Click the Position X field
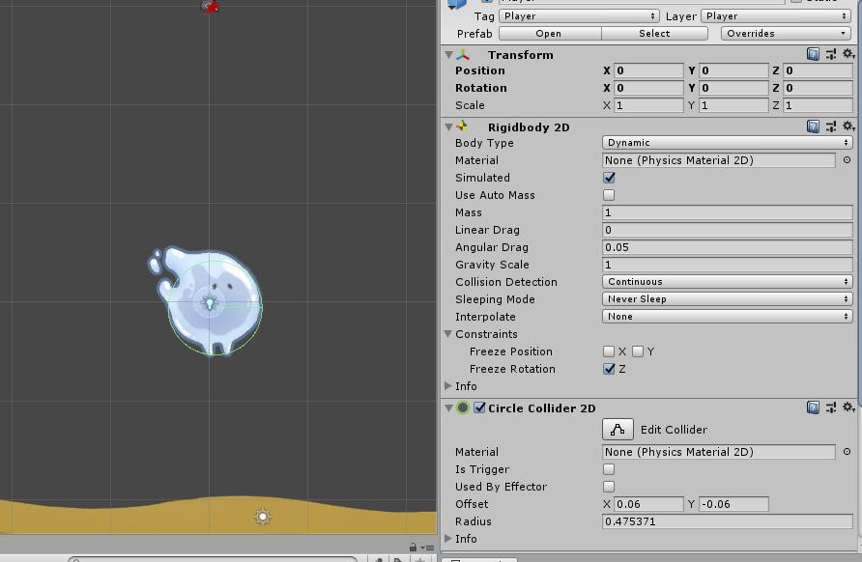The height and width of the screenshot is (562, 862). 648,70
